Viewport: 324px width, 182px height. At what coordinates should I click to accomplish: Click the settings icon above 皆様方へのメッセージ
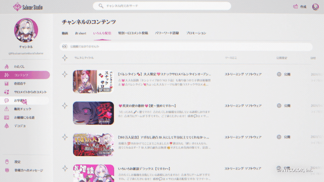7,162
